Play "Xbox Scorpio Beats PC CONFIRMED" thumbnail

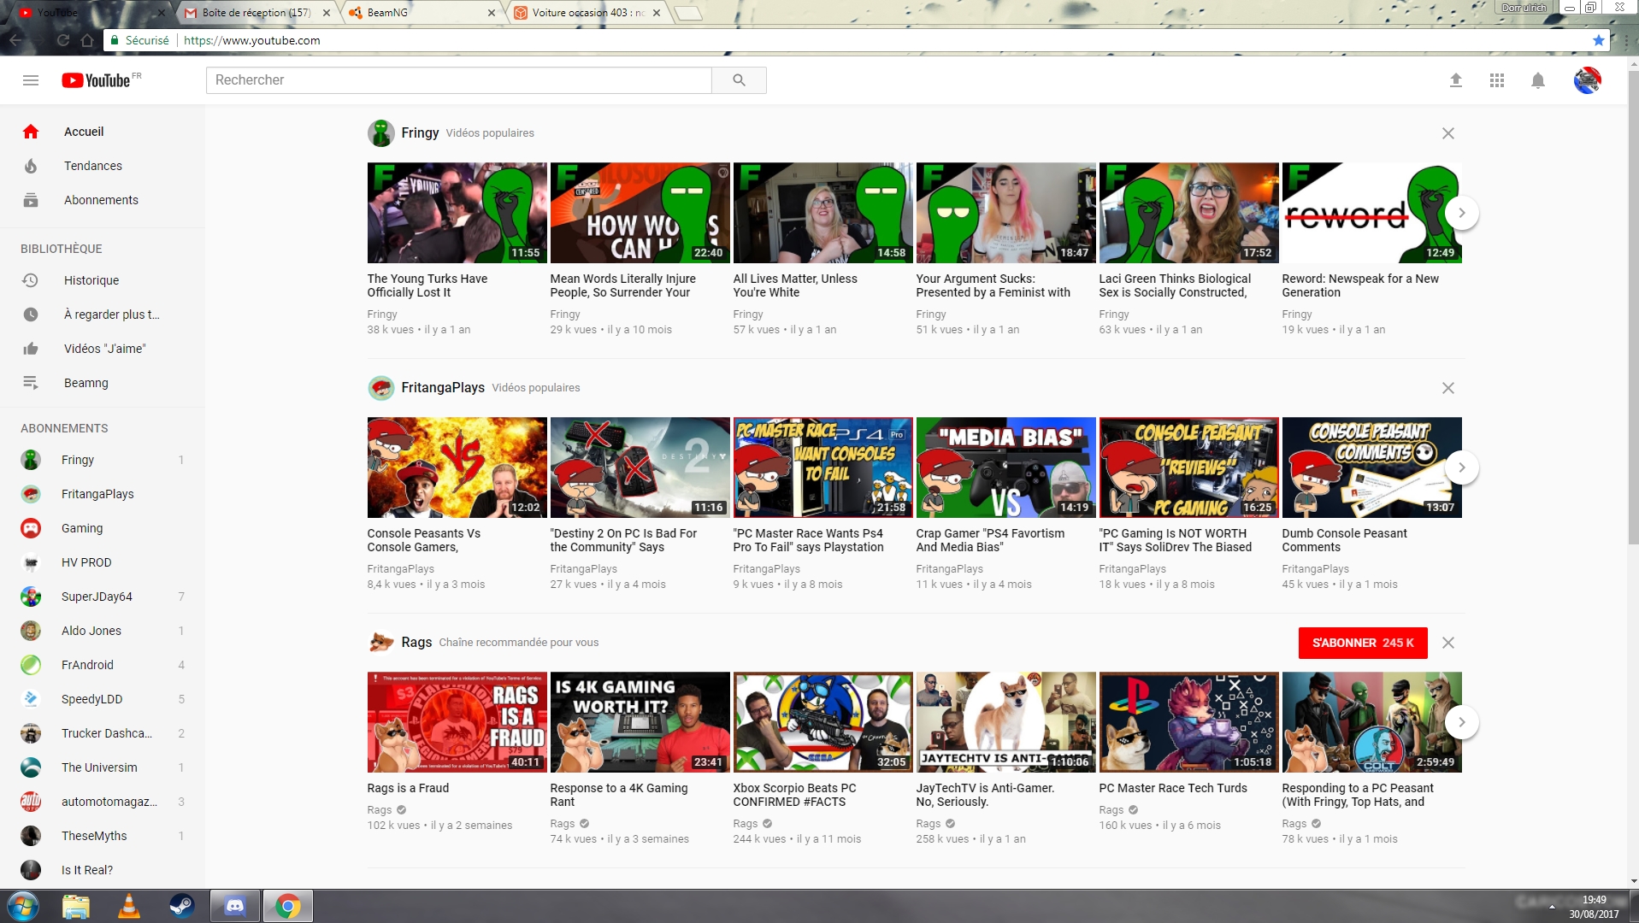822,722
